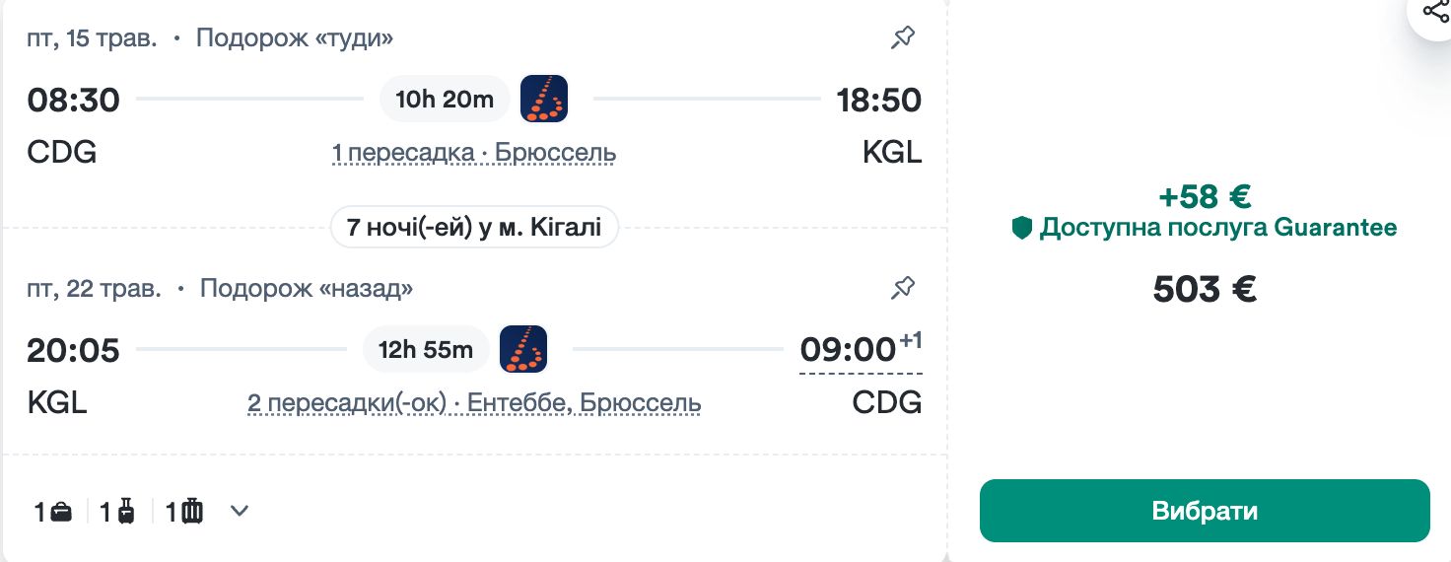Image resolution: width=1451 pixels, height=562 pixels.
Task: Click the return '12h 55m' duration pill
Action: (x=426, y=349)
